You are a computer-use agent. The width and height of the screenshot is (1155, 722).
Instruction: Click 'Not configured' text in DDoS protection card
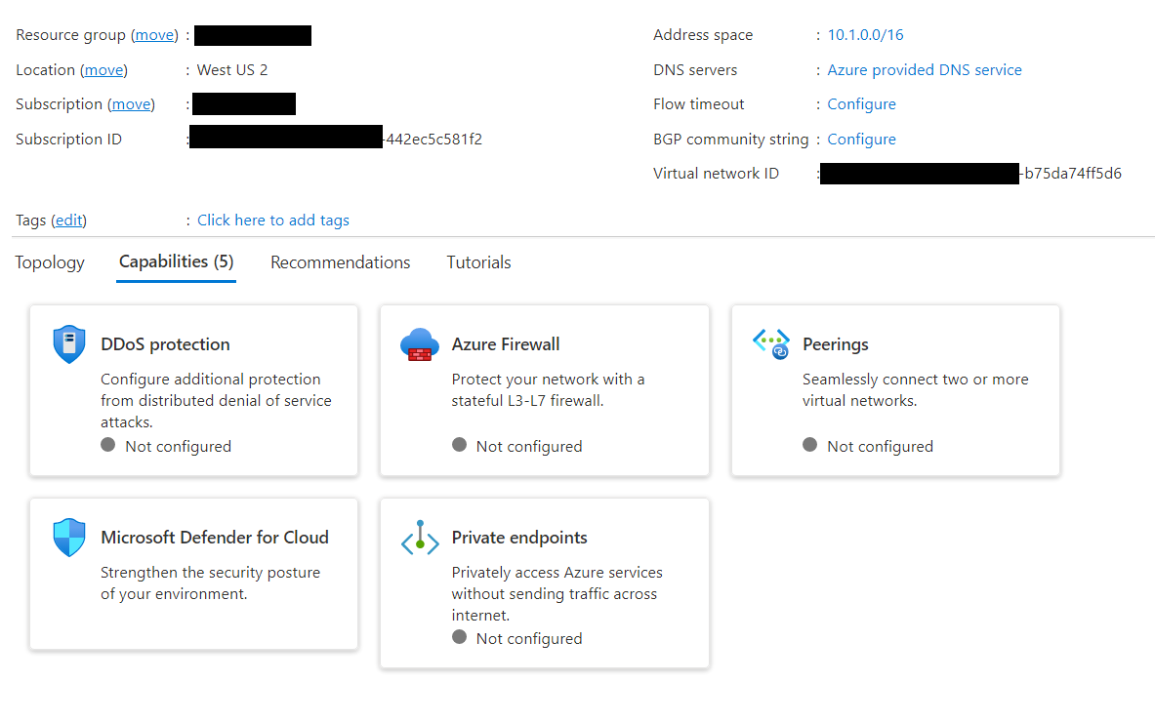tap(179, 447)
